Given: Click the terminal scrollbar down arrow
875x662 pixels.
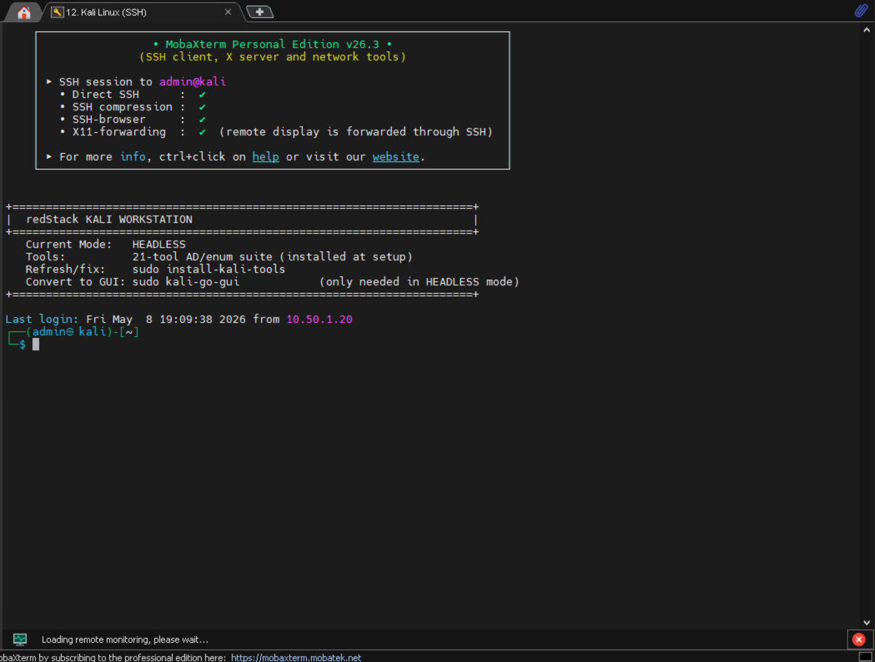Looking at the screenshot, I should [x=867, y=623].
